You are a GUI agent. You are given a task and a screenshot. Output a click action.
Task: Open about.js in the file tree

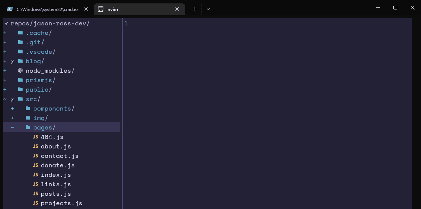tap(56, 147)
